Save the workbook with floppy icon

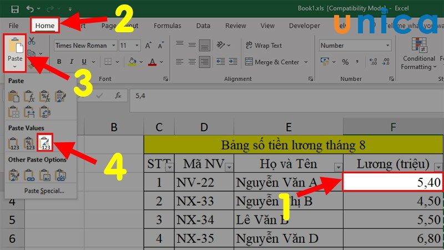point(15,9)
